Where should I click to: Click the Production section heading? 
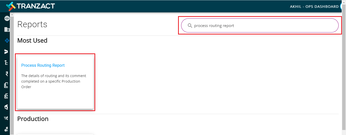point(33,119)
